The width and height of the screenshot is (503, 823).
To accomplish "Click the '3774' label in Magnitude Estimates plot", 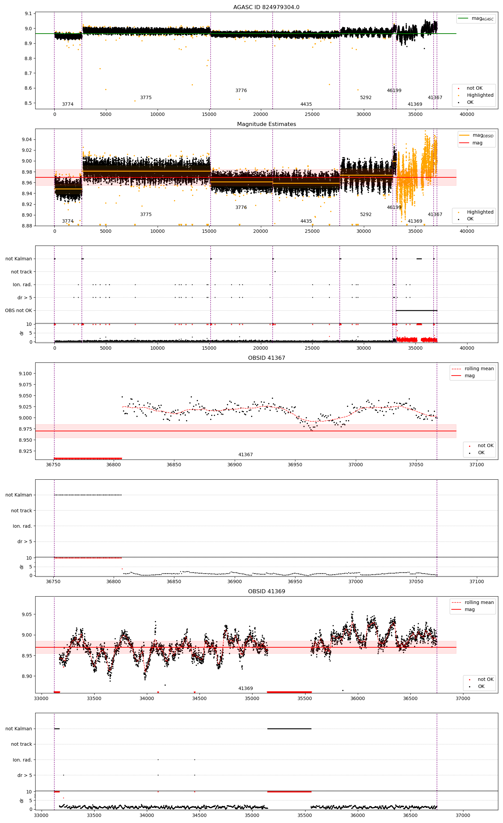I will 68,221.
